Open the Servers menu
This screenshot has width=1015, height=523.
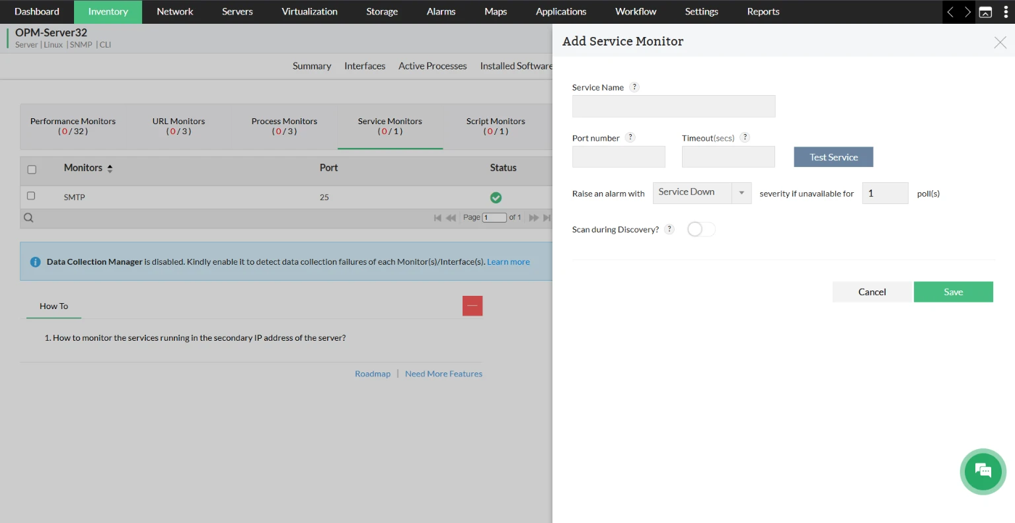[238, 12]
